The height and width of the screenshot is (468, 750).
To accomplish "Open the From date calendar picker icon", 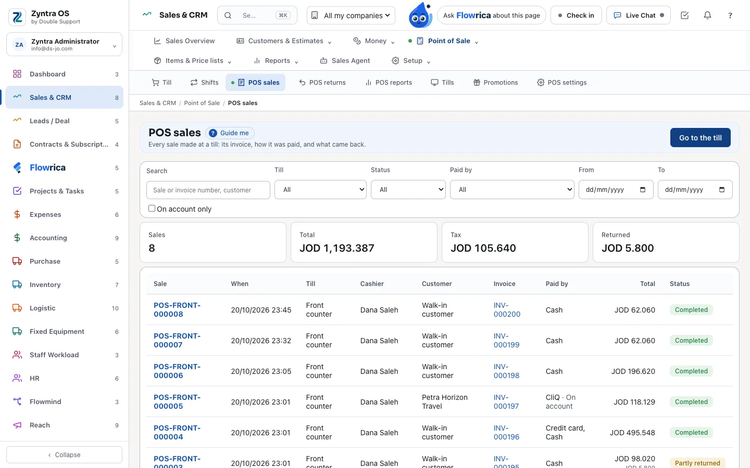I will coord(643,190).
